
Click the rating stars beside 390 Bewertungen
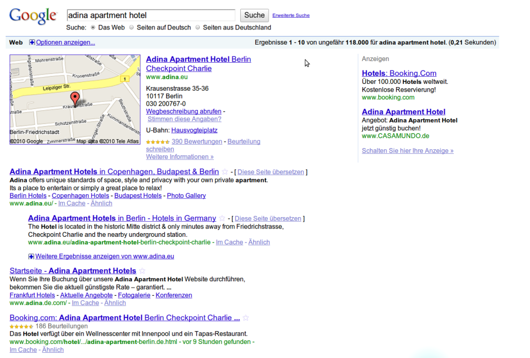157,142
